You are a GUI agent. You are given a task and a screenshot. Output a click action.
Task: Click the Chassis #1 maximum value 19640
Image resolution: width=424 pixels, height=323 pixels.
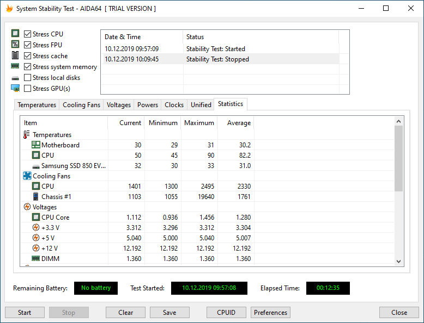pos(206,197)
